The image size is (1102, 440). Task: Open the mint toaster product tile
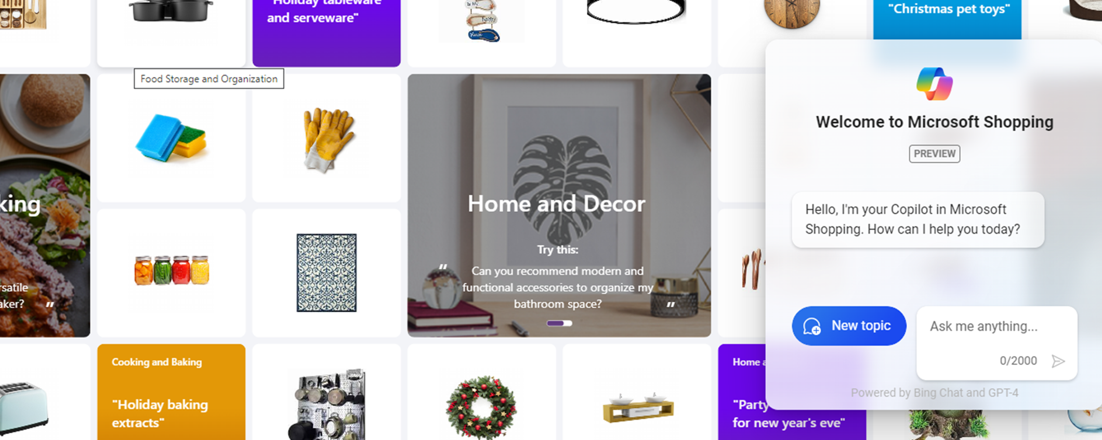[45, 392]
